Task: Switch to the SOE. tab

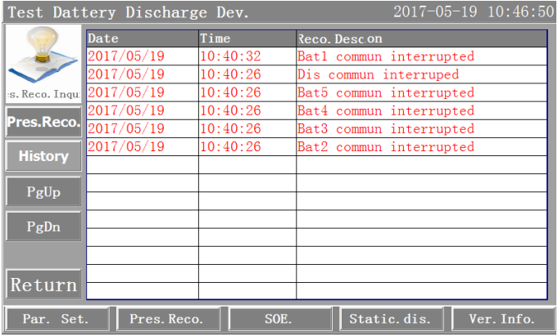Action: (279, 319)
